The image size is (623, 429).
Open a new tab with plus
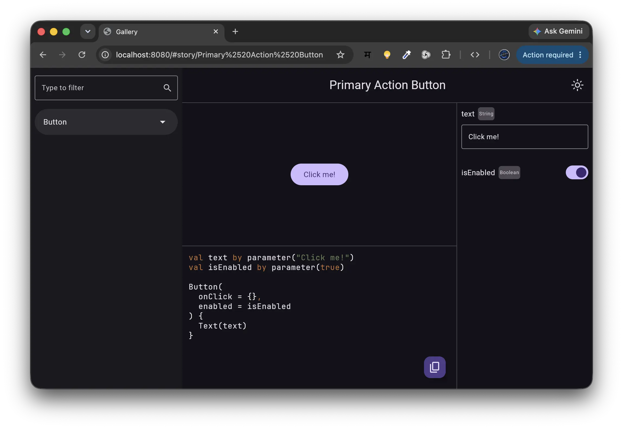(235, 31)
